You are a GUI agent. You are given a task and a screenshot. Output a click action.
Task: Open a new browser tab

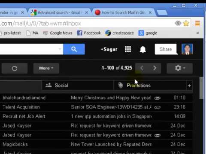(x=162, y=13)
